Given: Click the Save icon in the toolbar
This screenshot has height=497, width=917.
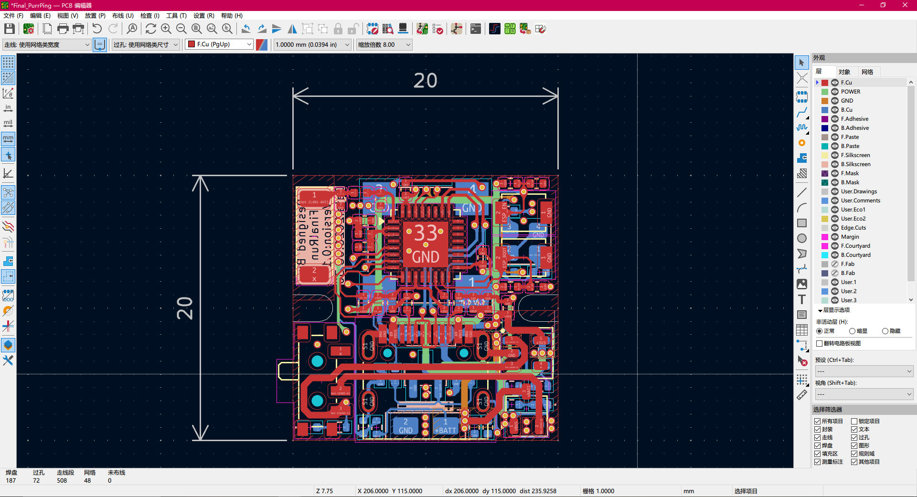Looking at the screenshot, I should pos(9,29).
